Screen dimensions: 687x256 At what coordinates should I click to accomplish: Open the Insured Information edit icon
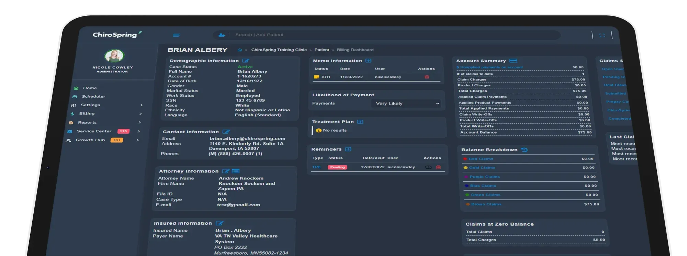pos(219,223)
